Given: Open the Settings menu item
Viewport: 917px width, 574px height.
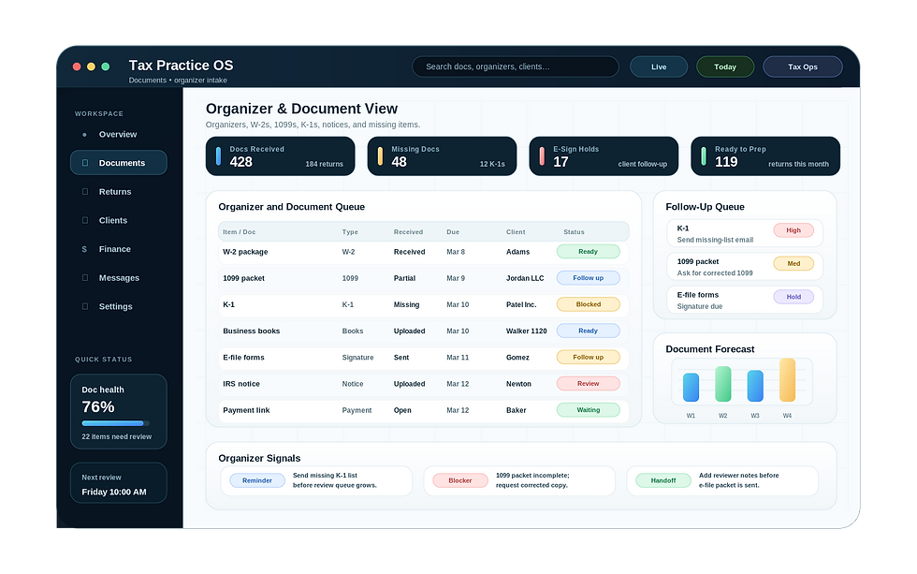Looking at the screenshot, I should [x=119, y=306].
